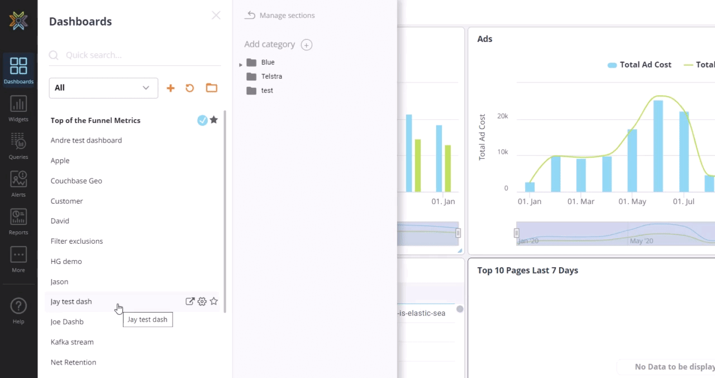Refresh the dashboards list
The width and height of the screenshot is (715, 378).
pos(190,88)
